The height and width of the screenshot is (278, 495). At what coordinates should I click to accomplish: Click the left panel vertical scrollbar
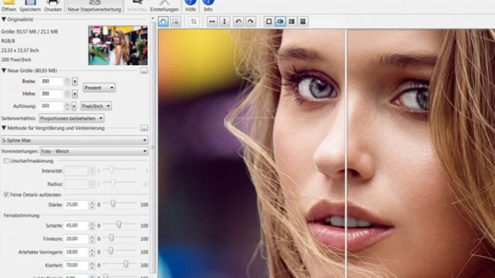pyautogui.click(x=152, y=147)
